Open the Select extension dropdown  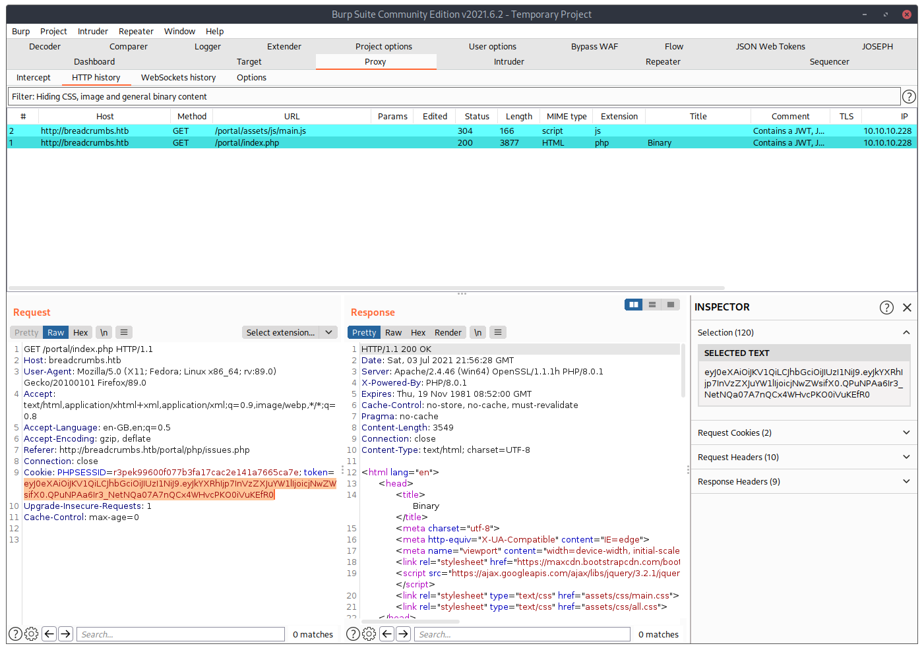tap(290, 332)
